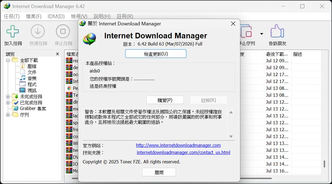
Task: Click the 購買(P) purchase button
Action: click(165, 100)
